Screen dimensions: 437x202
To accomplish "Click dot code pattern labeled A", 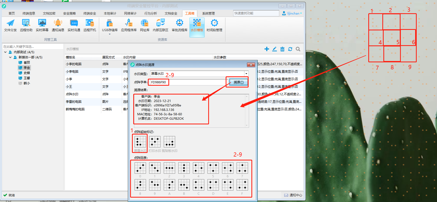I will 169,185.
